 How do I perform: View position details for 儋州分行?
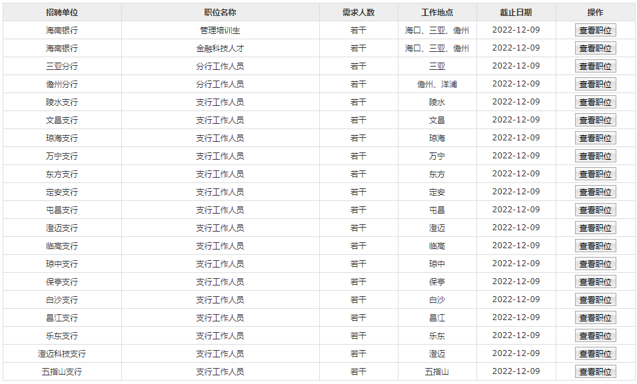point(595,84)
